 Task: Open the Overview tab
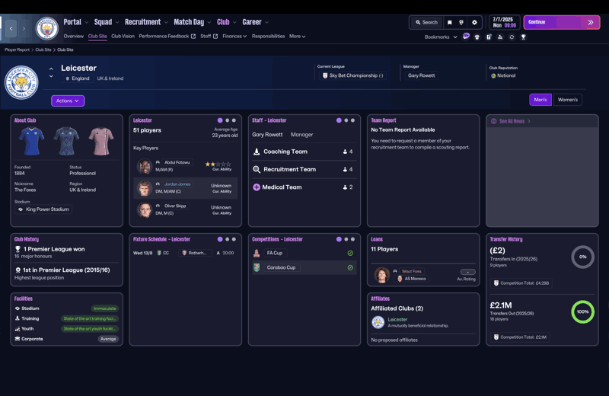pos(73,36)
